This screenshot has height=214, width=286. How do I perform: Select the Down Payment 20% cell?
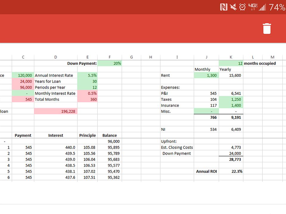tap(110, 63)
